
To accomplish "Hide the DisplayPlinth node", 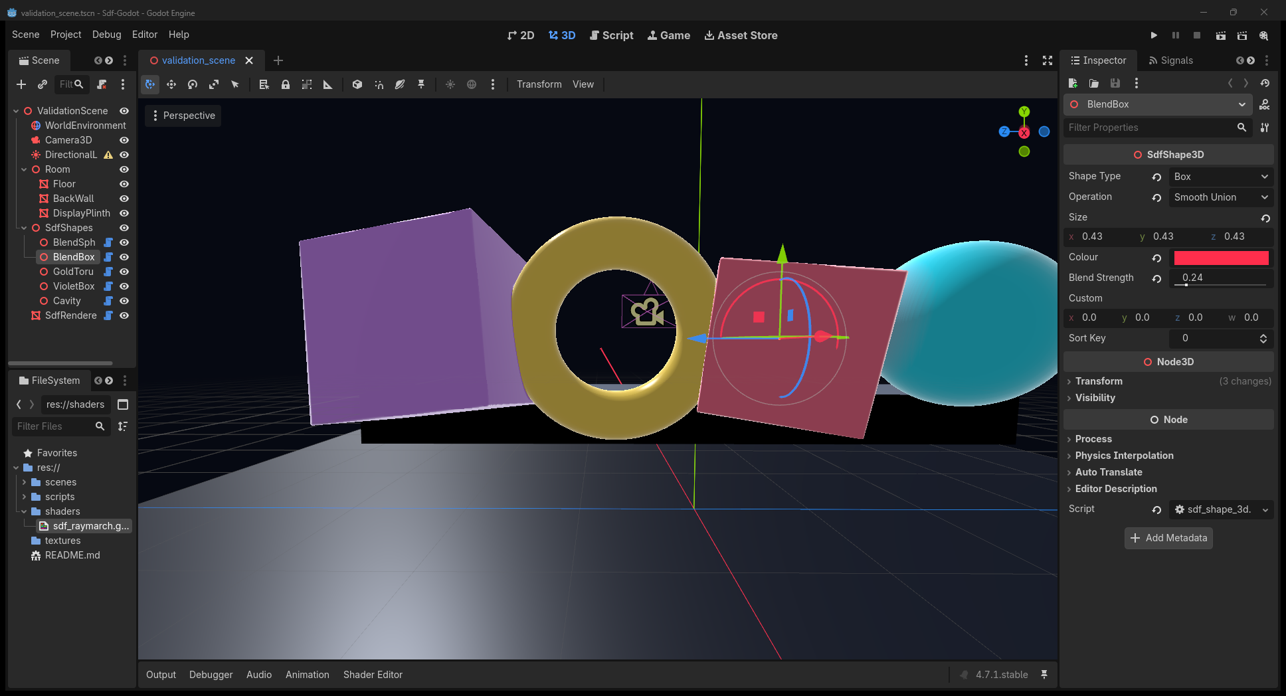I will pyautogui.click(x=124, y=213).
